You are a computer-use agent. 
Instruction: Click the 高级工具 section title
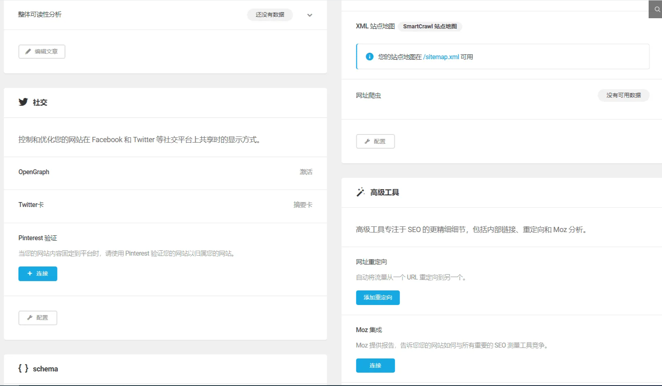coord(385,192)
